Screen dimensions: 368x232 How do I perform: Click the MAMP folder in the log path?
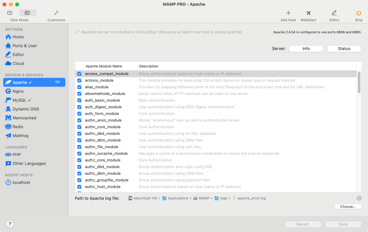tap(201, 198)
